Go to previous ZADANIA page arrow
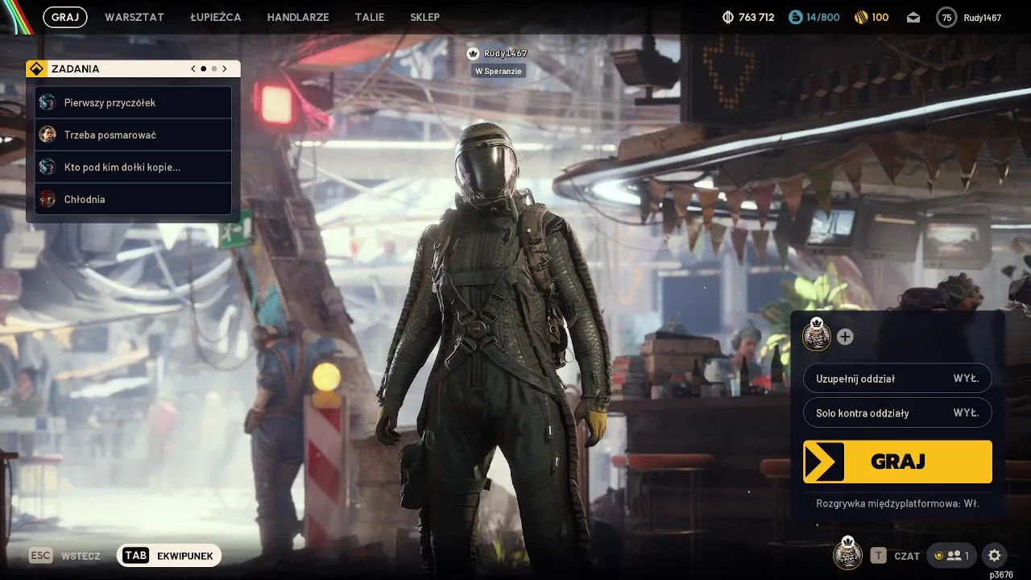This screenshot has width=1031, height=580. 193,68
